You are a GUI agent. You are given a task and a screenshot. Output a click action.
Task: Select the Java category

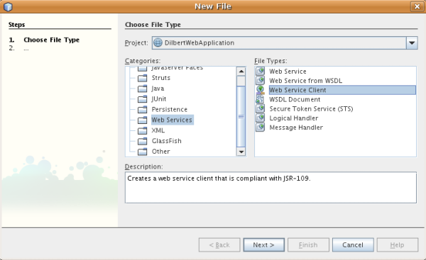tap(158, 89)
